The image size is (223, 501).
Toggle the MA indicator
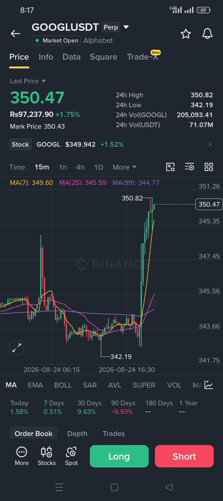click(x=11, y=385)
